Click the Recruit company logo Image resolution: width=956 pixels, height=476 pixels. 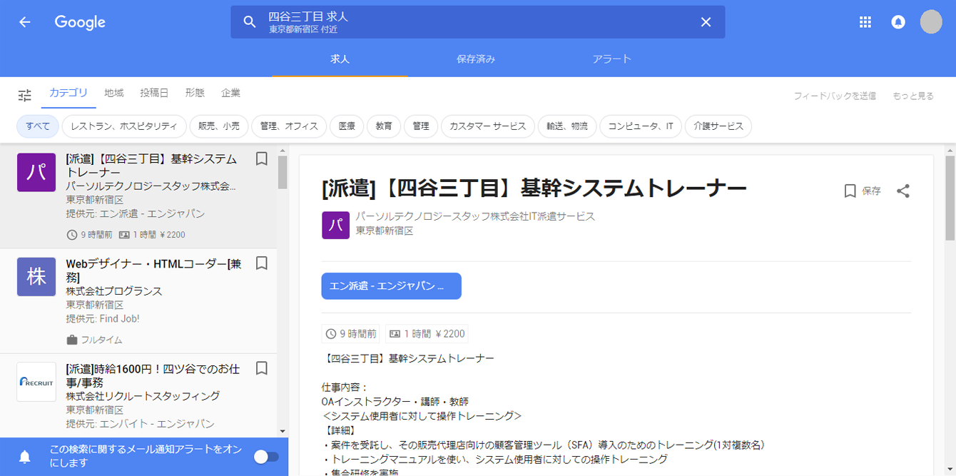(36, 382)
